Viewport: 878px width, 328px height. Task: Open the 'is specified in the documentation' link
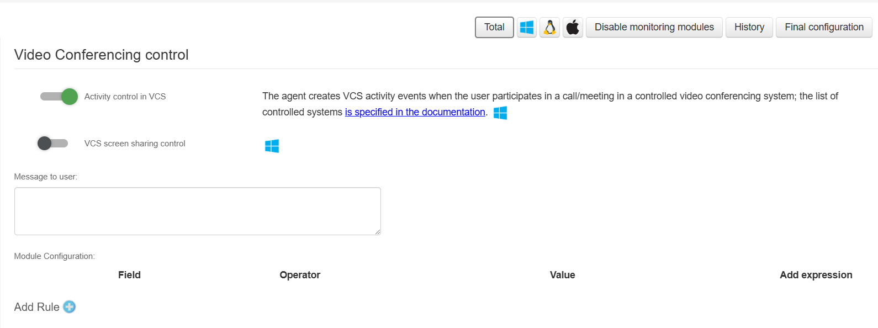click(415, 112)
